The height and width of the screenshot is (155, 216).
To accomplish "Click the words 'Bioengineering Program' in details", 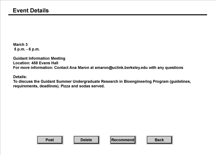I will (x=146, y=81).
